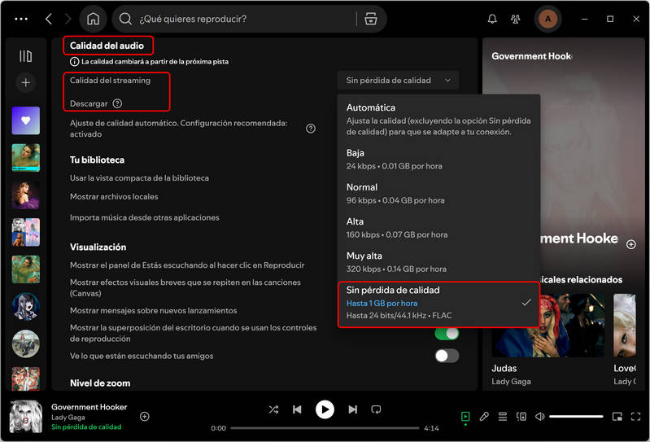Add Government Hooker to library in right panel

[631, 244]
